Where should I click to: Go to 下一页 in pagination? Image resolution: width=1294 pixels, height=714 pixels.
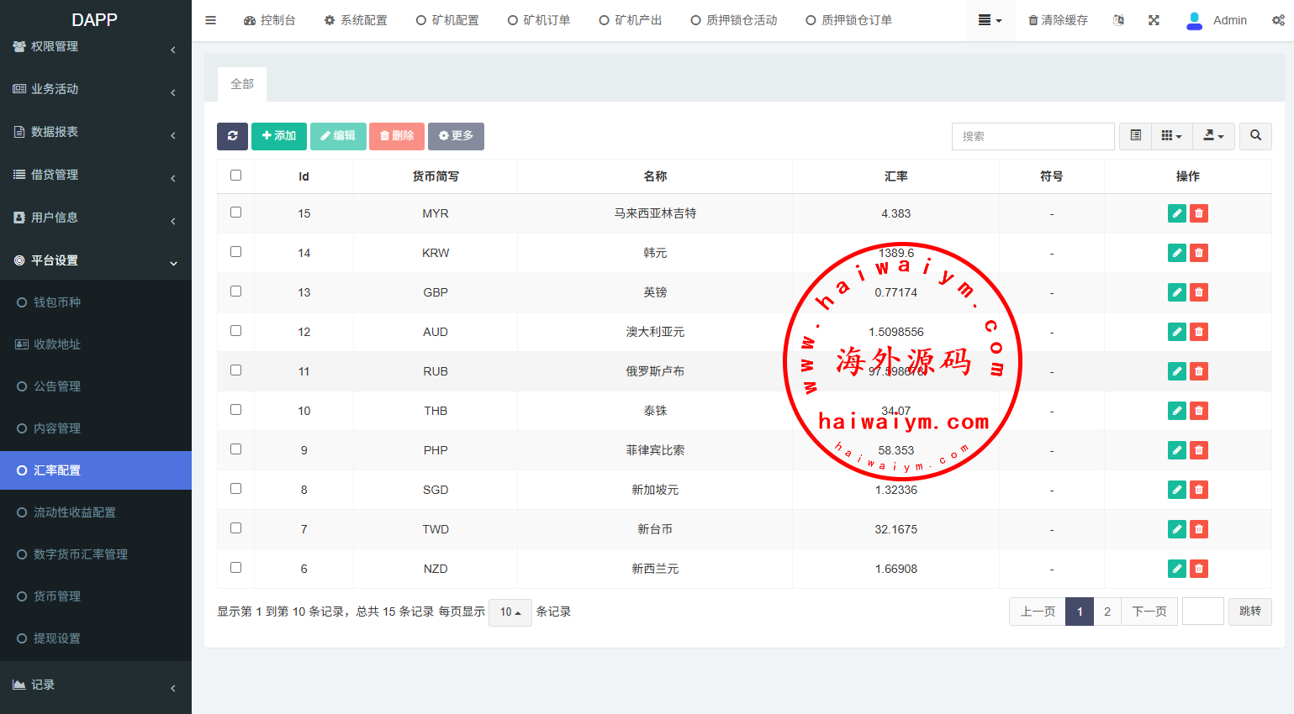(x=1149, y=612)
